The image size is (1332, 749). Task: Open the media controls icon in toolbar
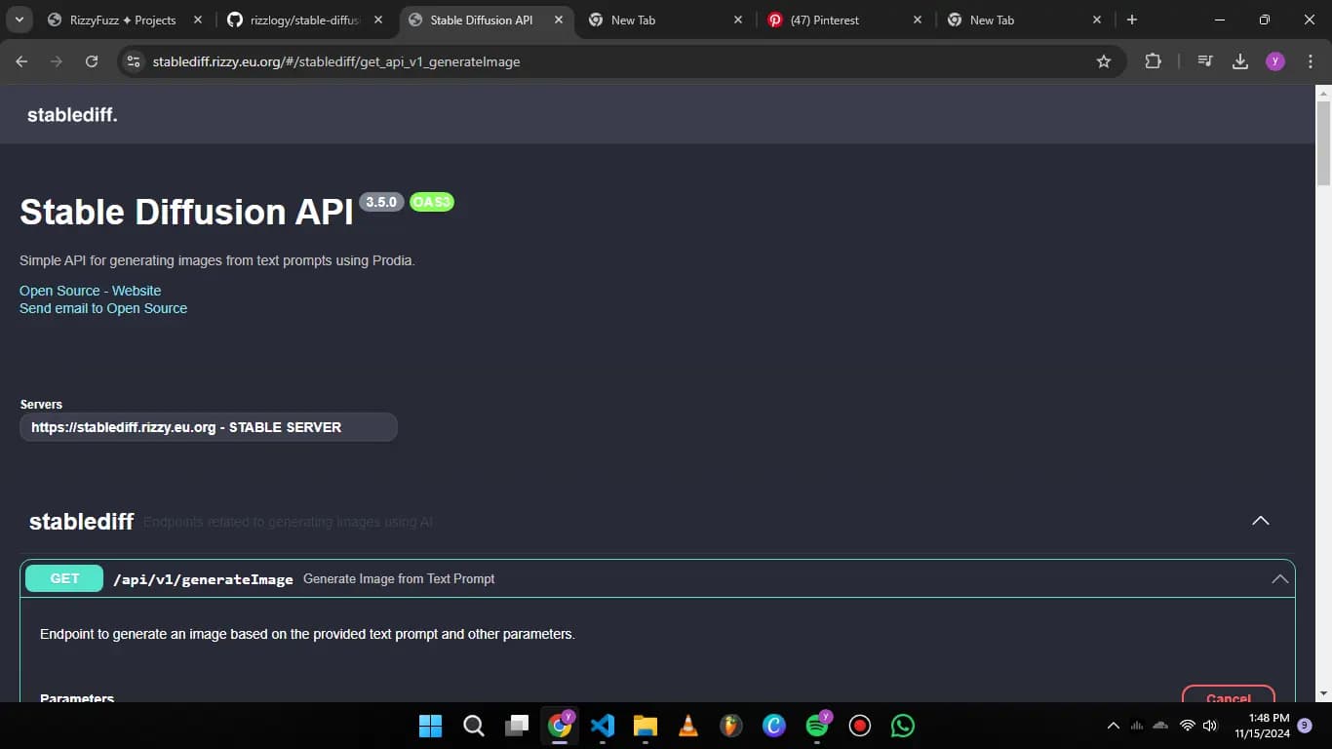click(x=1205, y=61)
